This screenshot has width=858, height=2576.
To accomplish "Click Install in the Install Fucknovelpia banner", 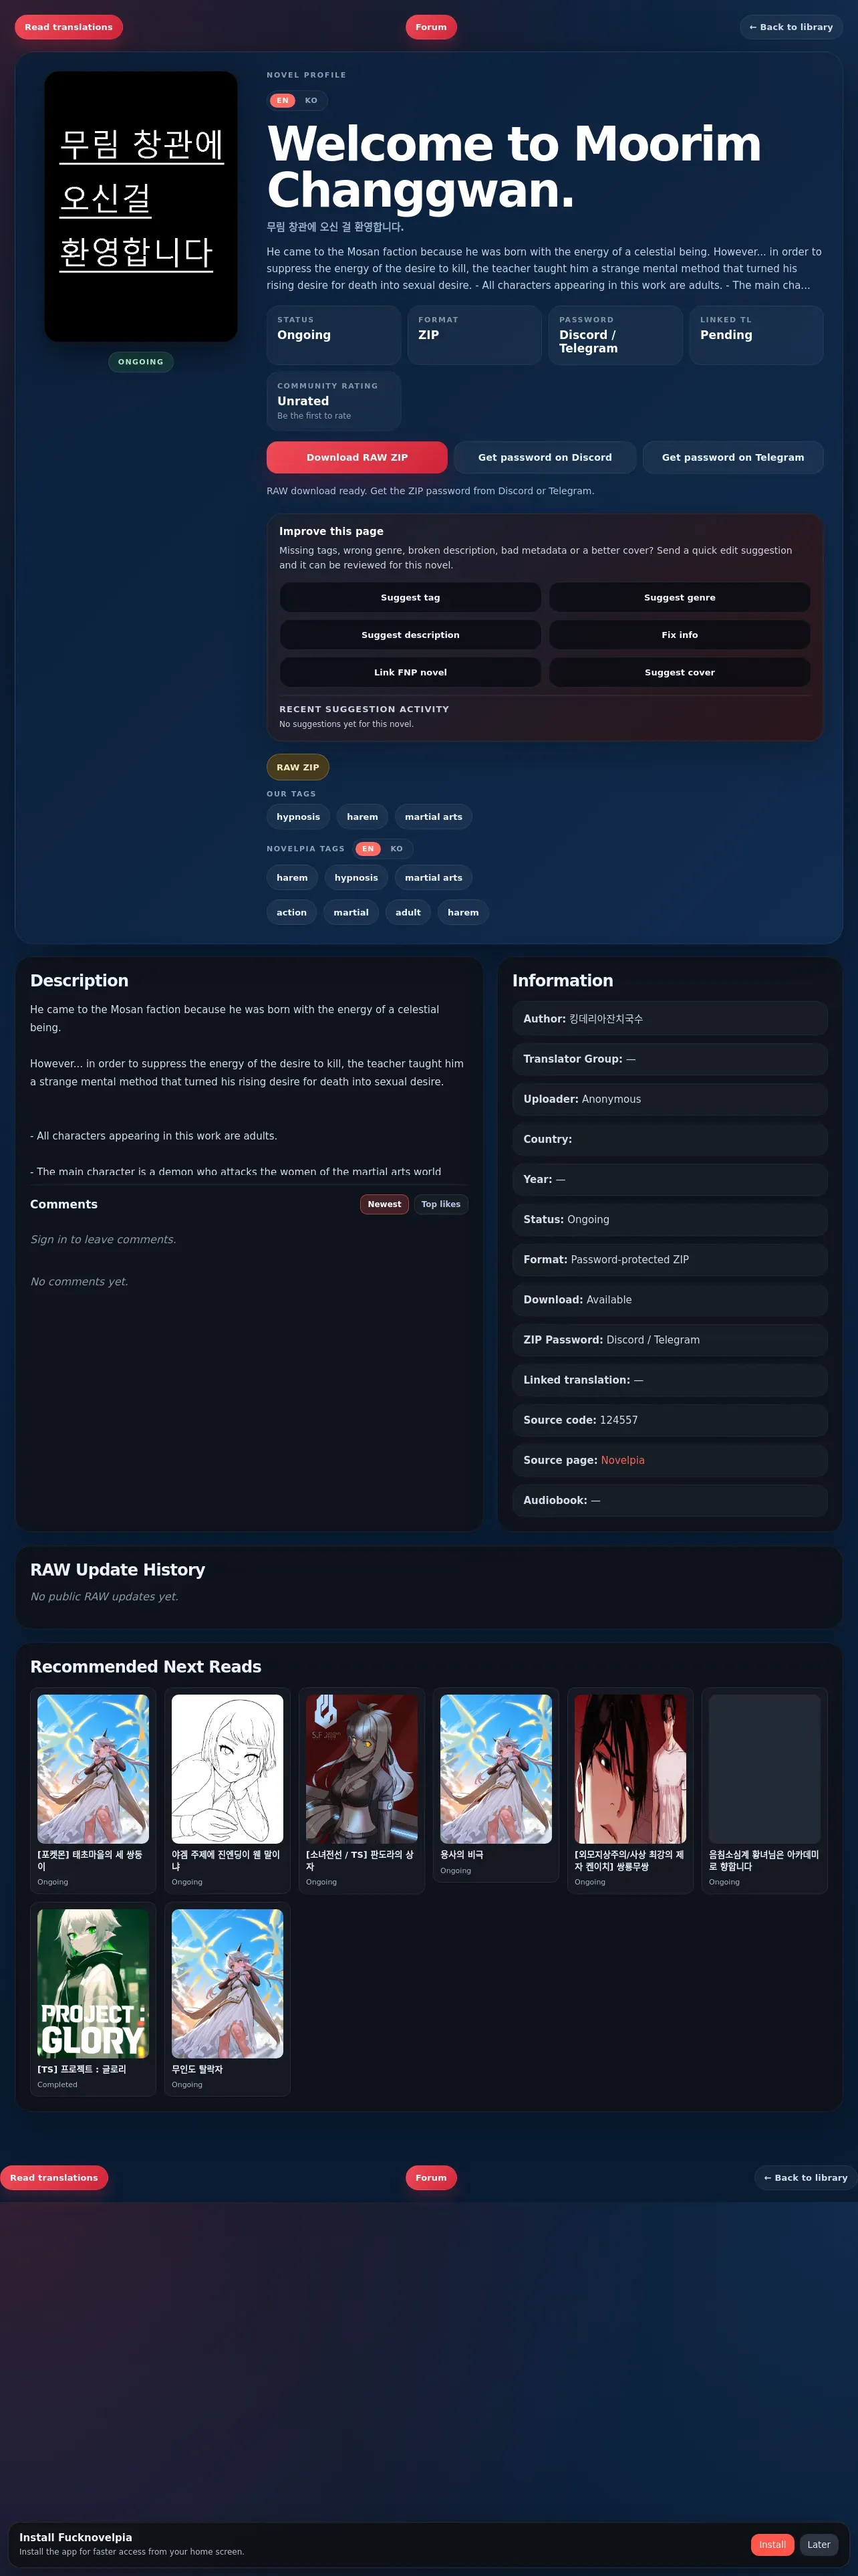I will click(772, 2544).
